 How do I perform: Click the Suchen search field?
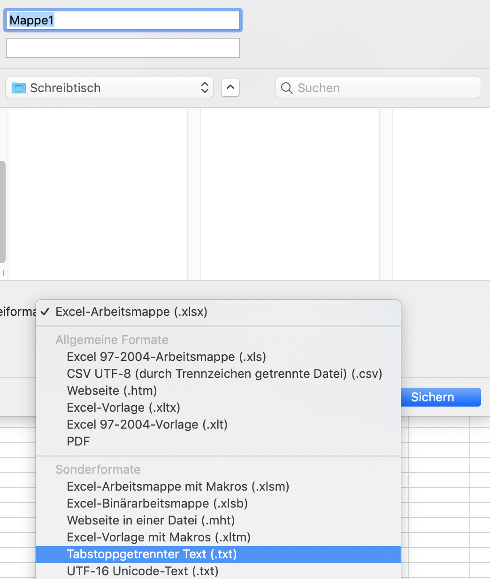(x=378, y=87)
